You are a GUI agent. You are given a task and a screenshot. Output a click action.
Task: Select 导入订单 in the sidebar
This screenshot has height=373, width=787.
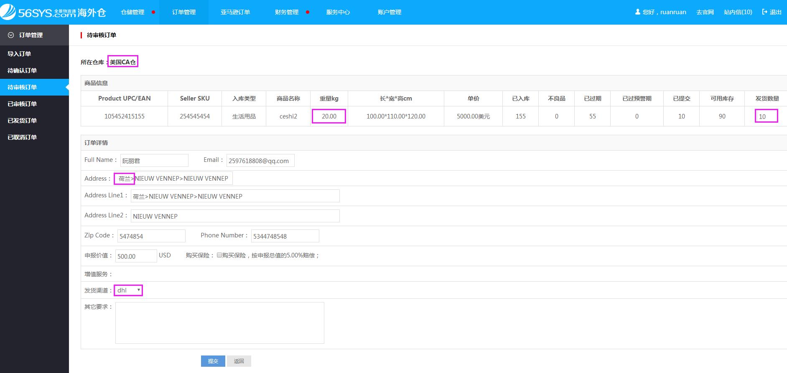[19, 54]
